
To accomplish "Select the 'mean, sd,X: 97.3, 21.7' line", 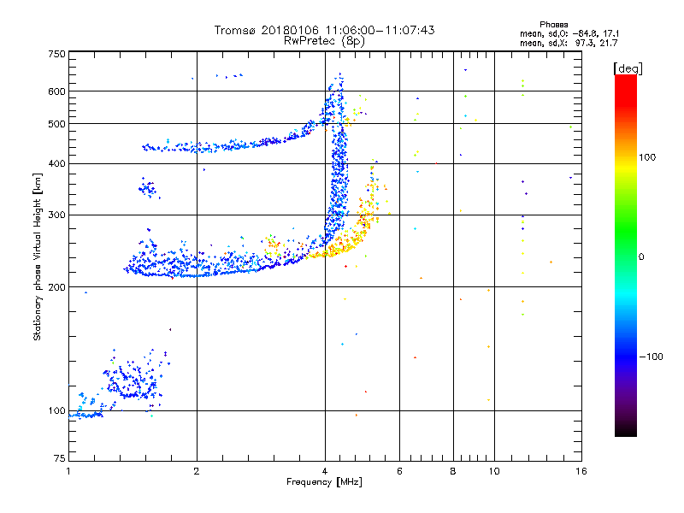I will (569, 43).
